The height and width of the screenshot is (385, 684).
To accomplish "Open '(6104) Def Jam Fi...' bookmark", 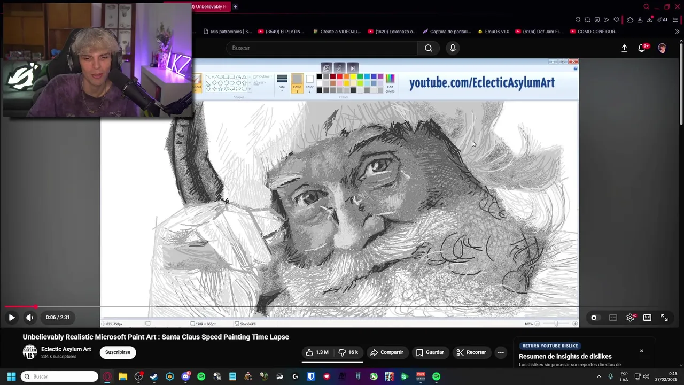I will [x=539, y=32].
